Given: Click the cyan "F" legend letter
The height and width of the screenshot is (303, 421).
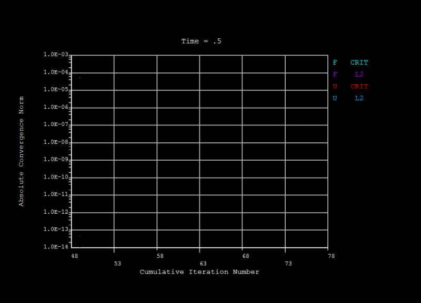Looking at the screenshot, I should pyautogui.click(x=335, y=62).
